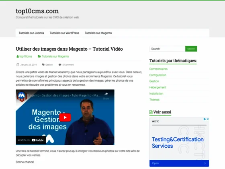Open the top10cms author link
Image resolution: width=225 pixels, height=169 pixels.
(x=26, y=56)
